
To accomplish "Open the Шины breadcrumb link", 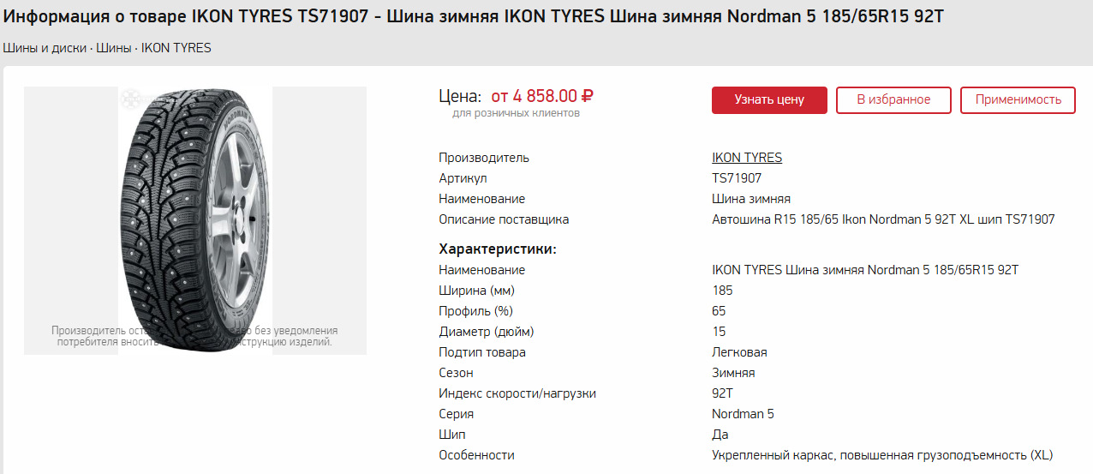I will (x=114, y=48).
